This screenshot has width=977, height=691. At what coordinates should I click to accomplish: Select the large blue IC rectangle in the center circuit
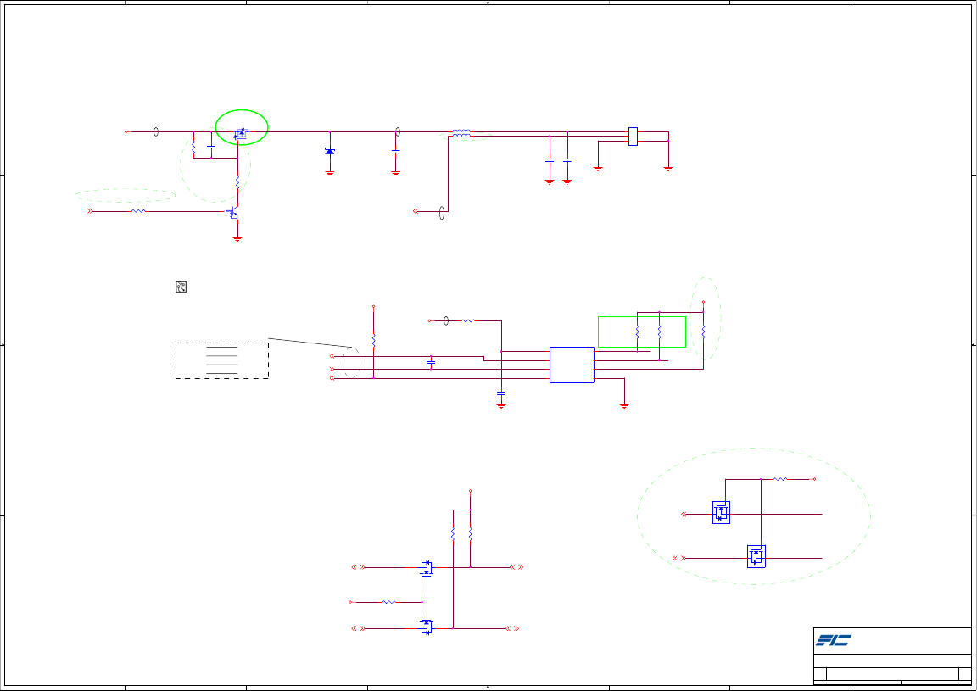point(572,365)
